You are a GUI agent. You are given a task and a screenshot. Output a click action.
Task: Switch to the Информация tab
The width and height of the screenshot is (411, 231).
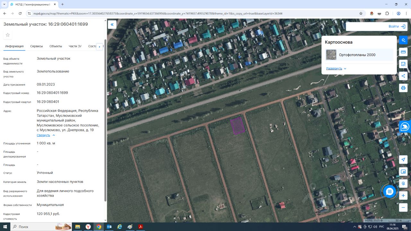[x=14, y=46]
